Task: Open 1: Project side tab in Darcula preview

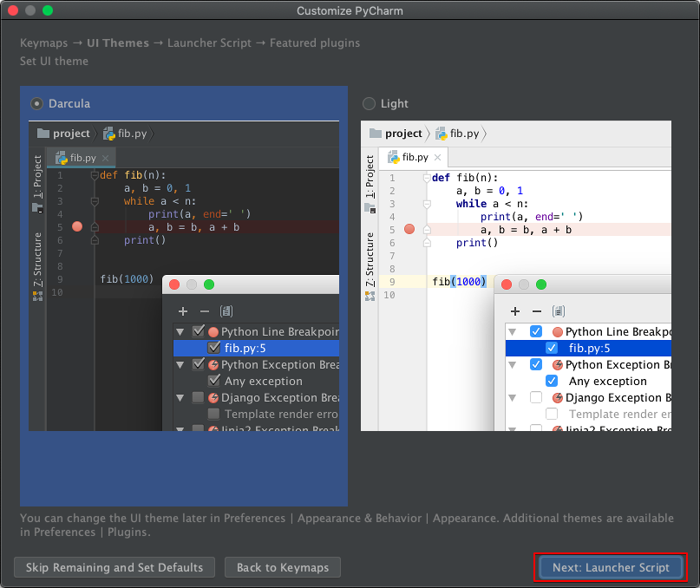Action: pos(37,176)
